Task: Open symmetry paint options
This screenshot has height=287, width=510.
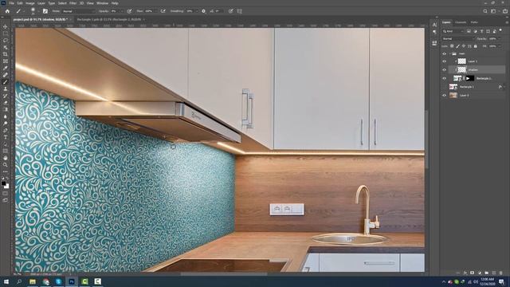Action: pos(240,11)
